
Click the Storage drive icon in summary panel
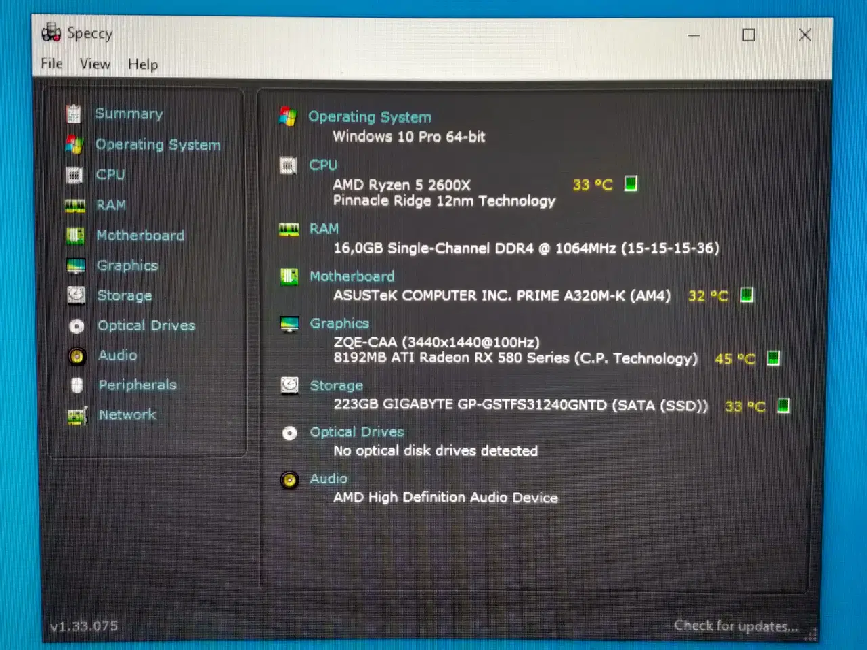coord(290,385)
